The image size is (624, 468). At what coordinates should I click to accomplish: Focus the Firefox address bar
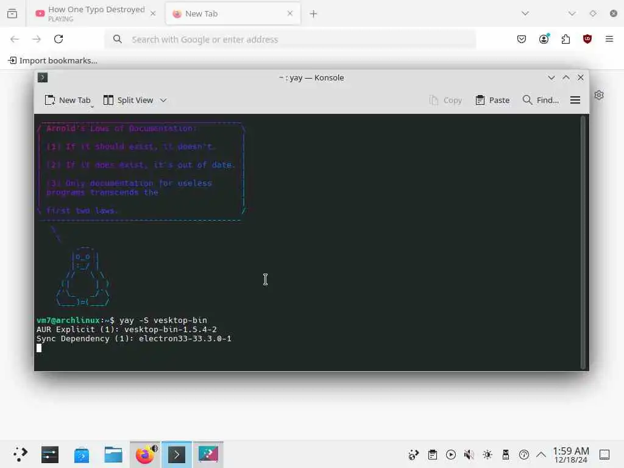click(x=290, y=40)
